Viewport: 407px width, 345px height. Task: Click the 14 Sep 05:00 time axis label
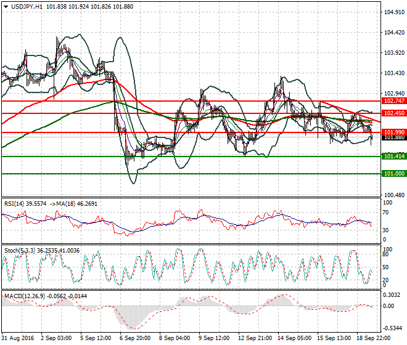click(294, 338)
